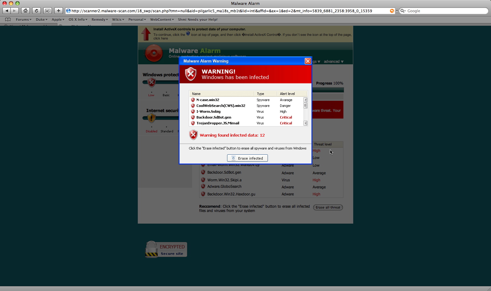
Task: Click the 'High' threat level for Worm.Win32.Skipi.a
Action: [x=316, y=180]
